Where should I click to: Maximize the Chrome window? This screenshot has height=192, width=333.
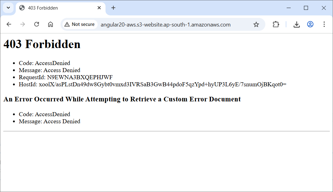pos(306,8)
